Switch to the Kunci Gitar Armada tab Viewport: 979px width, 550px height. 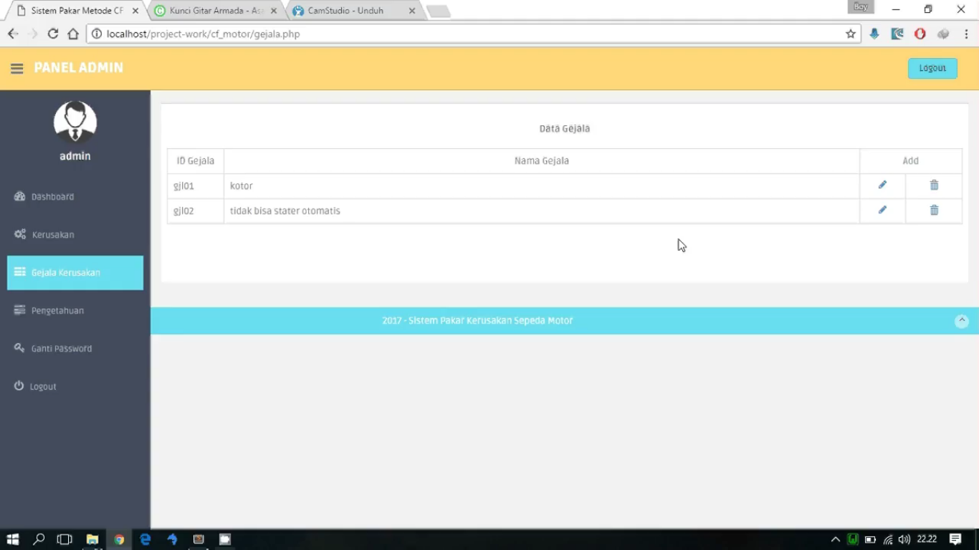pos(215,11)
